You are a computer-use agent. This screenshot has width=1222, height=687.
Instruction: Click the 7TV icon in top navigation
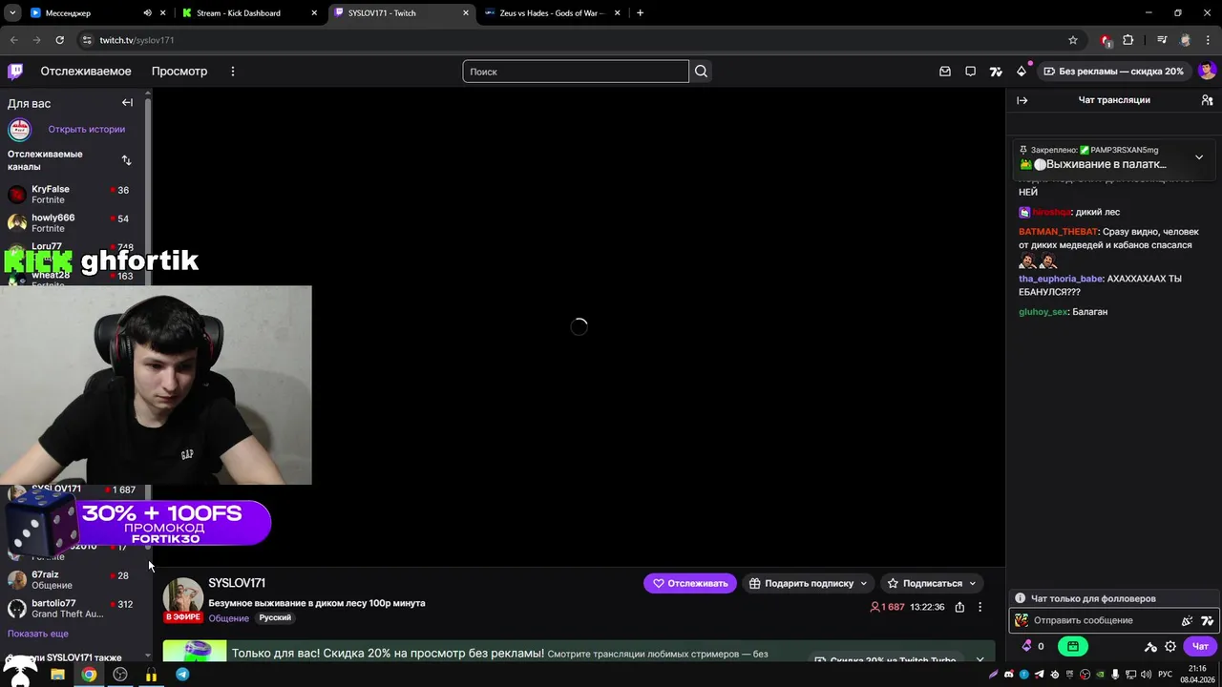pos(996,72)
